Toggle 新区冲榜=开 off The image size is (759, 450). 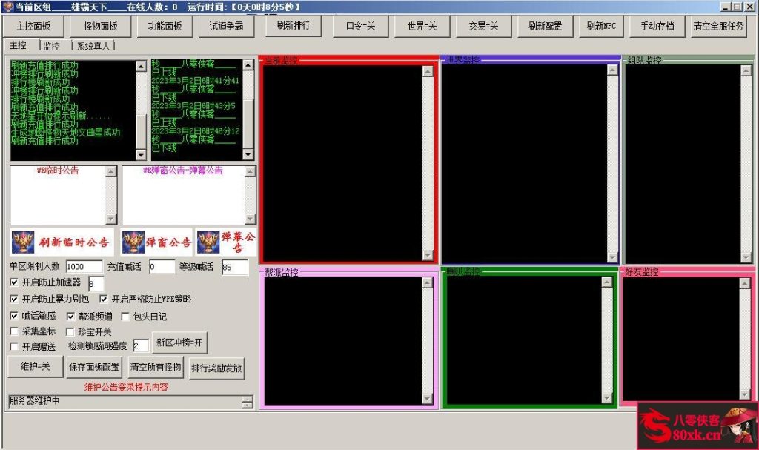click(x=180, y=344)
